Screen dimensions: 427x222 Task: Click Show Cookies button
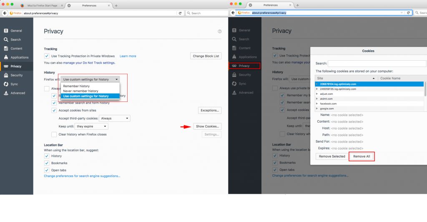208,126
